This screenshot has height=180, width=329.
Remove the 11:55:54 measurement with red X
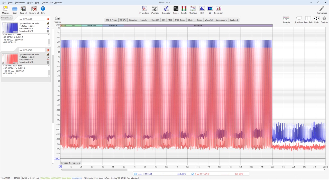(x=48, y=19)
